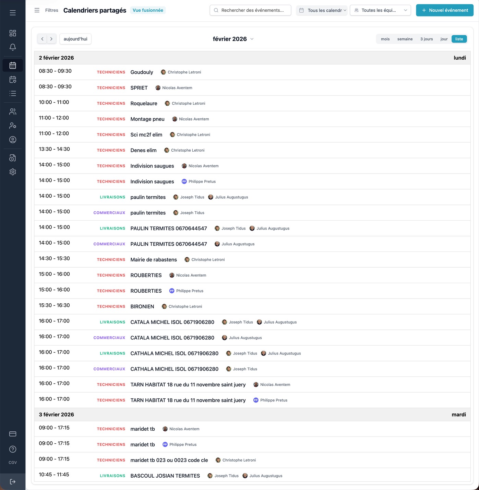Open the team users icon in sidebar
The image size is (479, 490).
(x=13, y=112)
